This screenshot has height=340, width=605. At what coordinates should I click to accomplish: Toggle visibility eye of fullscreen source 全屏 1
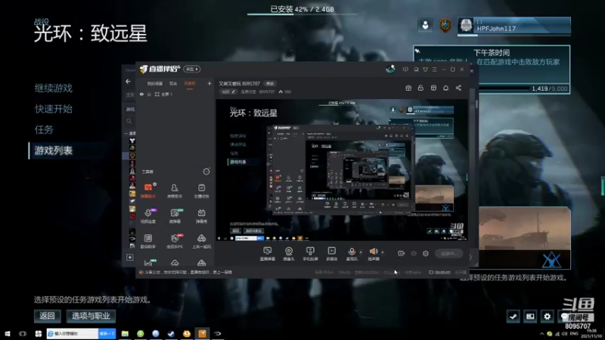pyautogui.click(x=141, y=94)
